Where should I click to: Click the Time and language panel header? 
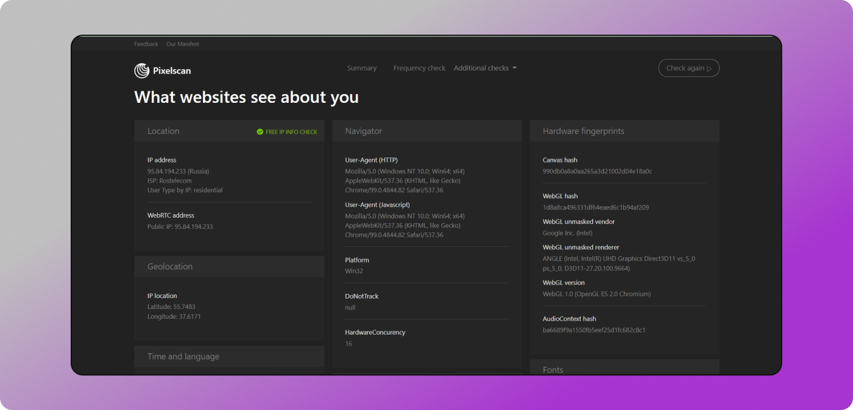[x=183, y=356]
